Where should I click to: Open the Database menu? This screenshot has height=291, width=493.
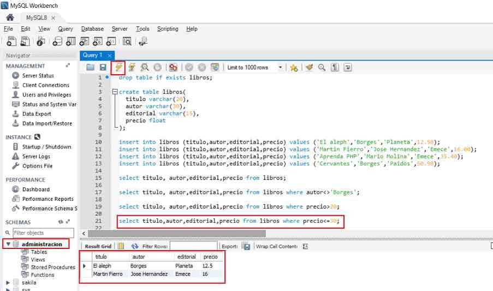(x=92, y=29)
